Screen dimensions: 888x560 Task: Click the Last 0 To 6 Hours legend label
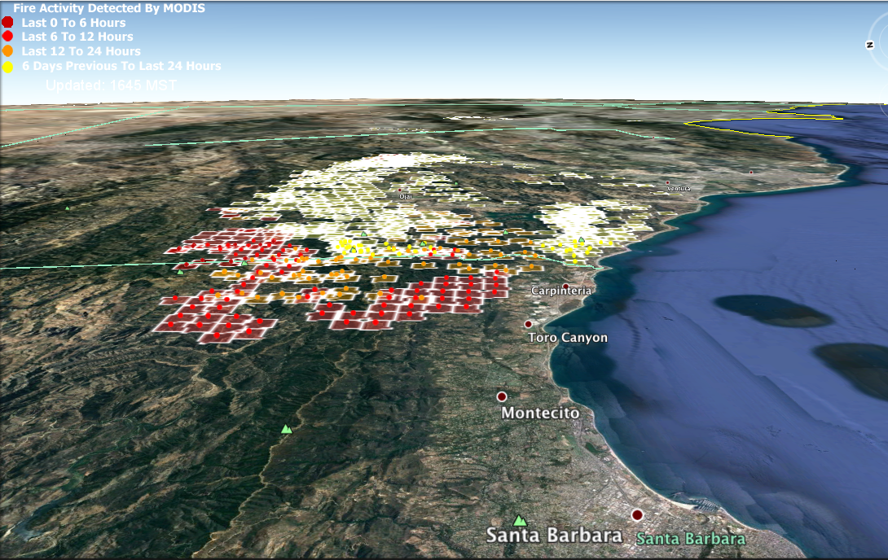[x=73, y=23]
